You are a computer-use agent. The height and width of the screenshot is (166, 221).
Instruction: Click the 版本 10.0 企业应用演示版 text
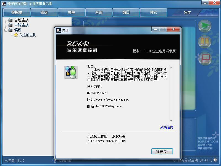[154, 51]
